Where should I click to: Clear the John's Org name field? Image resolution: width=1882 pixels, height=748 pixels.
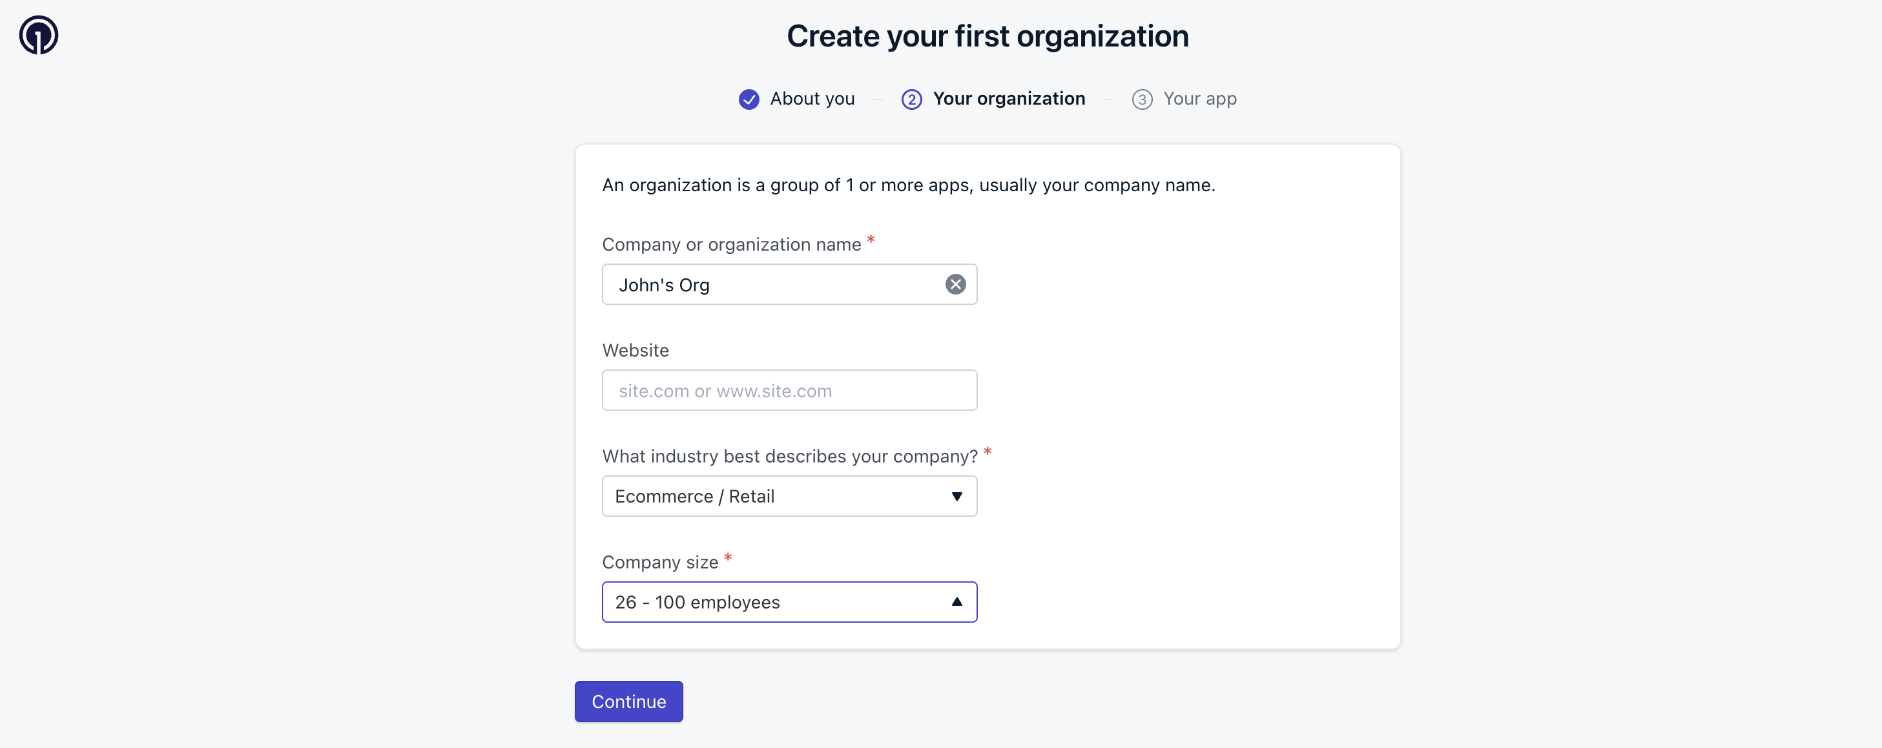point(955,284)
